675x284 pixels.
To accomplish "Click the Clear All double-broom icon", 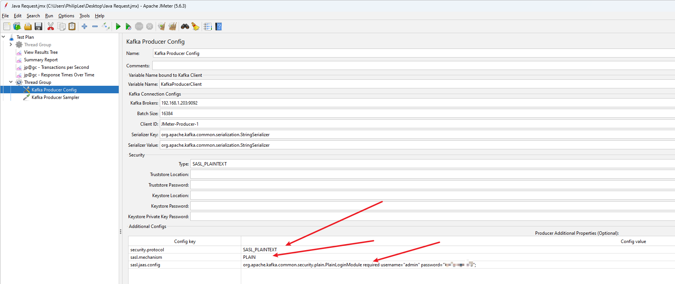I will pyautogui.click(x=173, y=26).
